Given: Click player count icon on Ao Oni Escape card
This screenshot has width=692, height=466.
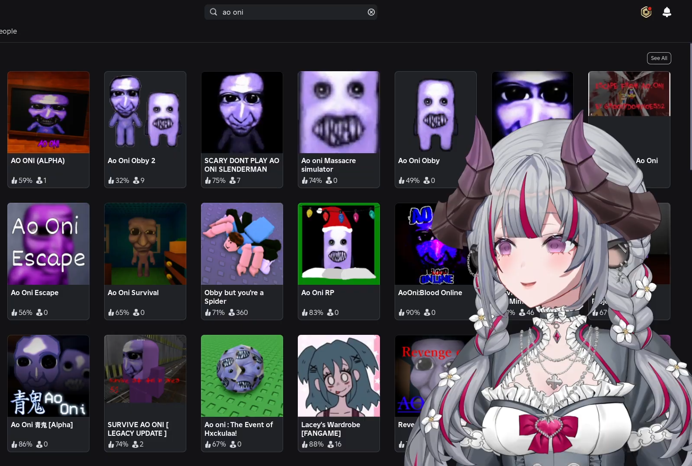Looking at the screenshot, I should (x=39, y=312).
